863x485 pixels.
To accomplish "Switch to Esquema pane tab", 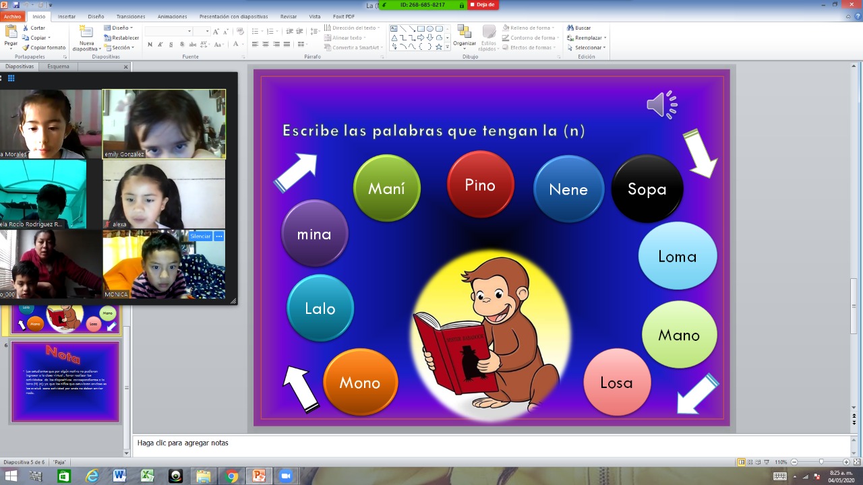I will pos(58,67).
